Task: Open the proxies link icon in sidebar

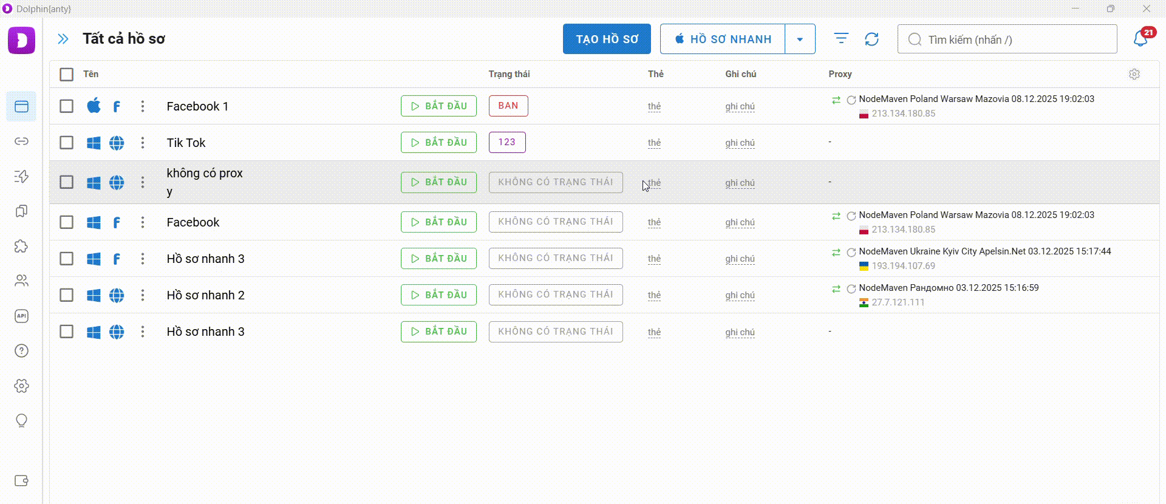Action: tap(21, 141)
